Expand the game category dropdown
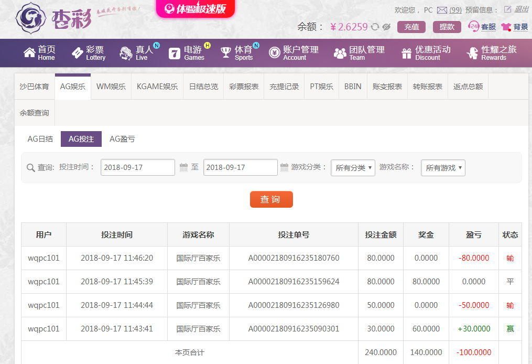 pos(353,168)
